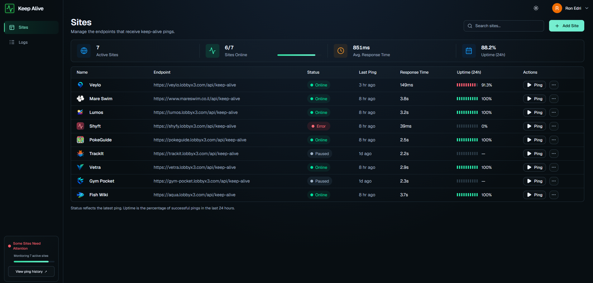Viewport: 593px width, 283px height.
Task: Open the Logs section in sidebar
Action: click(31, 42)
